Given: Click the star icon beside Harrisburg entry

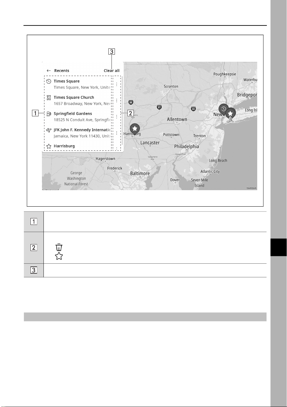Looking at the screenshot, I should [49, 146].
